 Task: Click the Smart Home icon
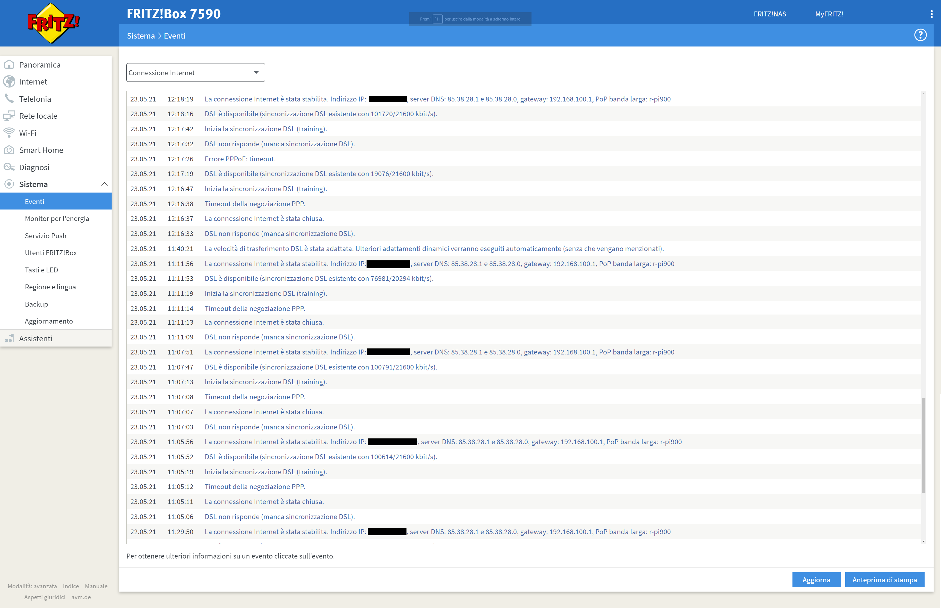9,150
